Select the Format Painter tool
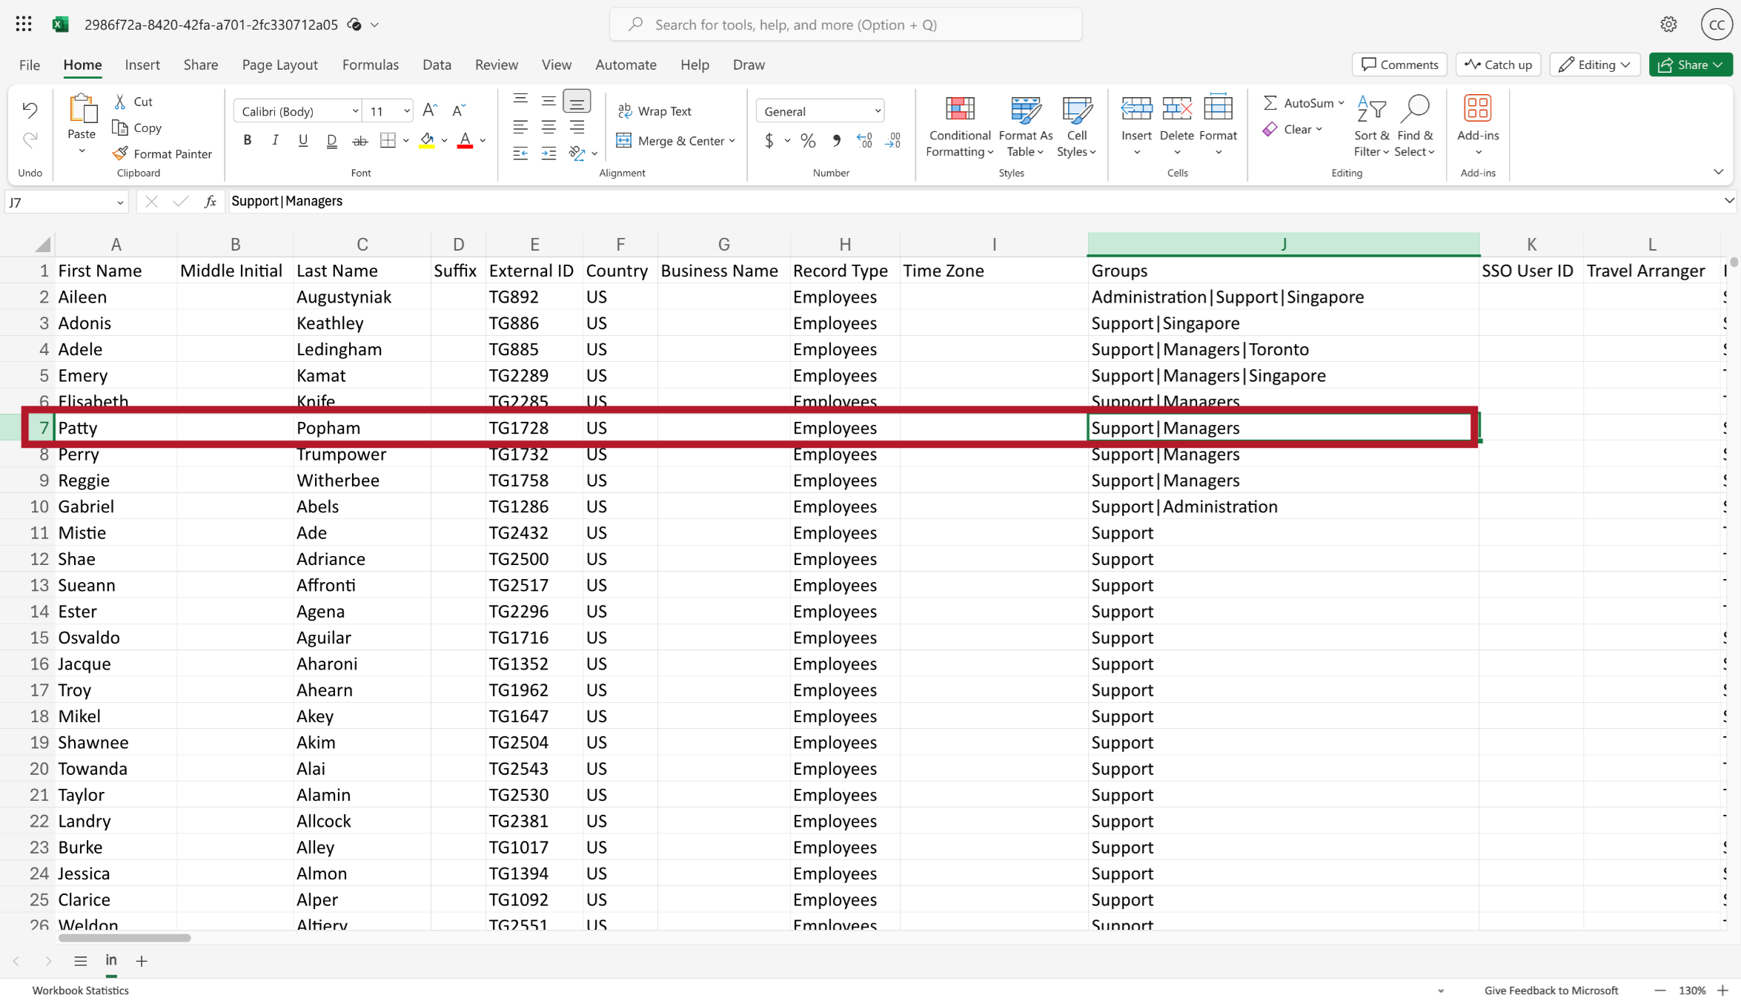Viewport: 1741px width, 1001px height. pyautogui.click(x=162, y=153)
